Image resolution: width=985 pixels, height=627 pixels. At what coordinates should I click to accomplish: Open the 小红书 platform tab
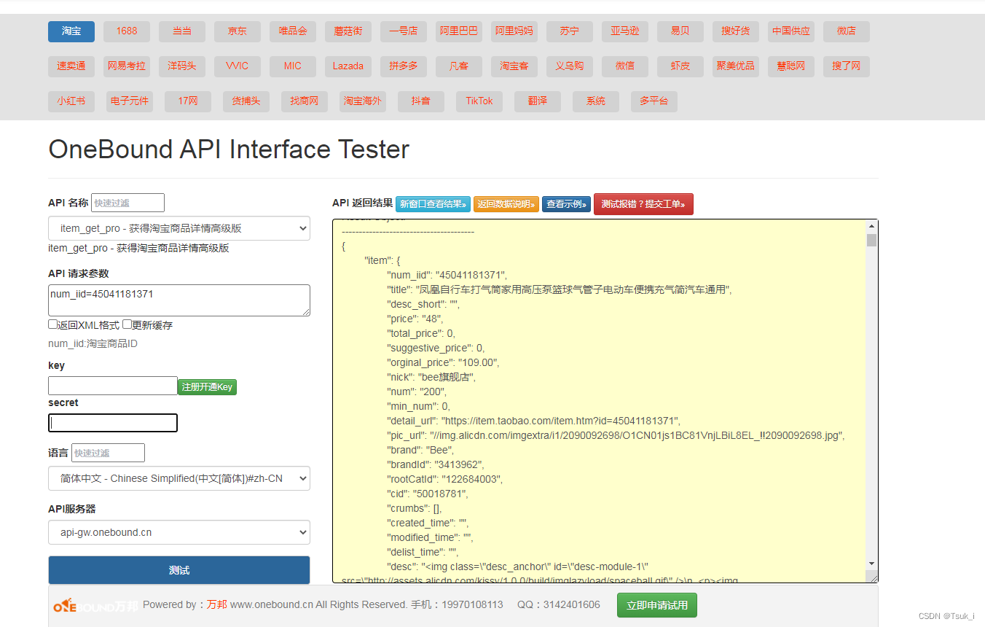click(x=71, y=101)
